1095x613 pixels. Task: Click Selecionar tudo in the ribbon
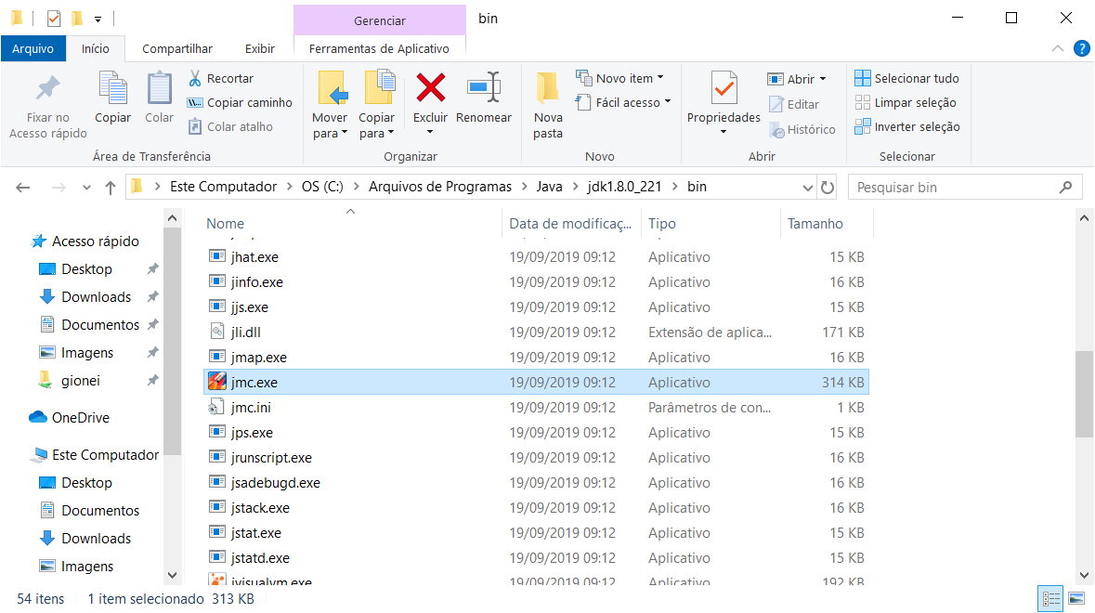pyautogui.click(x=907, y=78)
